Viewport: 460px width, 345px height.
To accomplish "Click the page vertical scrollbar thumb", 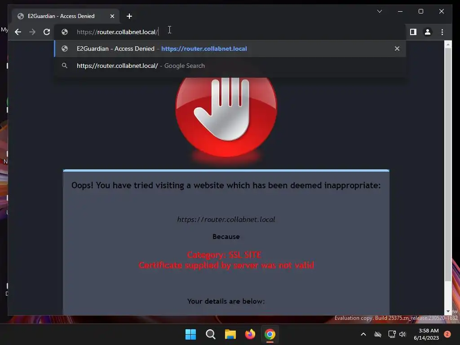I will pos(448,164).
